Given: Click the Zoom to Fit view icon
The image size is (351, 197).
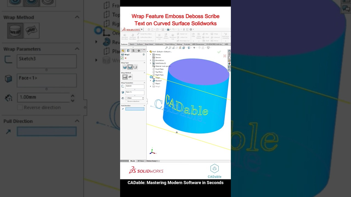Looking at the screenshot, I should coord(166,48).
